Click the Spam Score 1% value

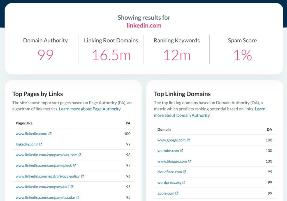pyautogui.click(x=242, y=55)
